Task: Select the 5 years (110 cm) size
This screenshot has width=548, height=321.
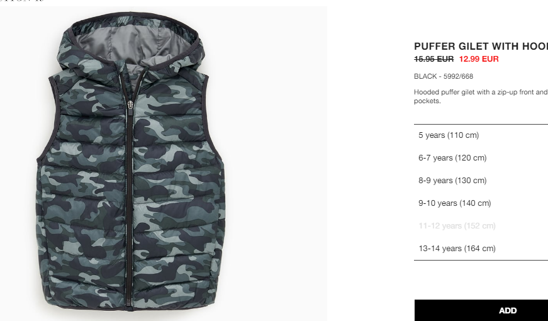Action: click(x=481, y=135)
